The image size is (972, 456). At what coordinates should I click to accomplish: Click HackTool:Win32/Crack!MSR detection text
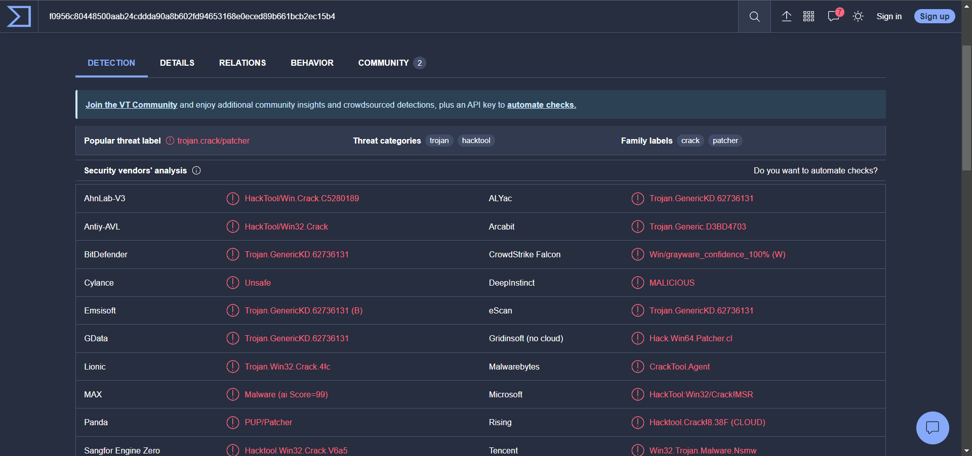point(701,394)
